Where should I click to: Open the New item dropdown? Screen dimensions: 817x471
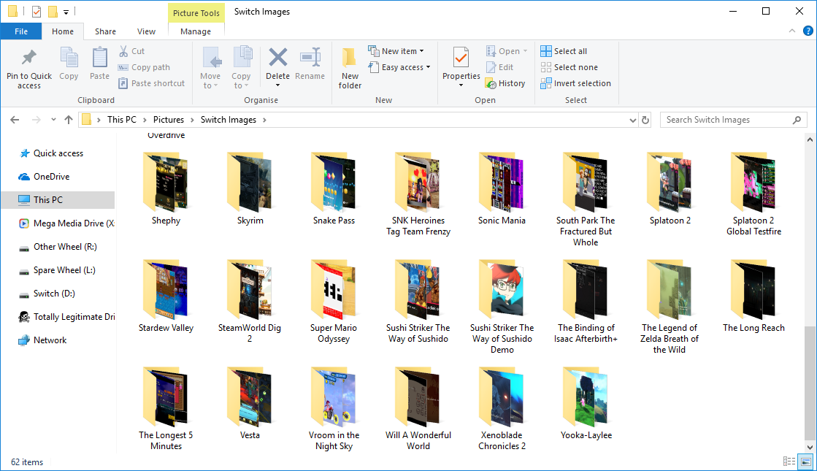pos(396,51)
